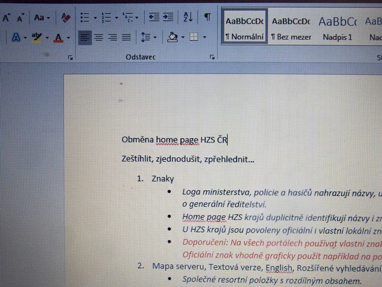Apply the Nadpis 1 heading style
This screenshot has width=382, height=287.
(x=337, y=28)
